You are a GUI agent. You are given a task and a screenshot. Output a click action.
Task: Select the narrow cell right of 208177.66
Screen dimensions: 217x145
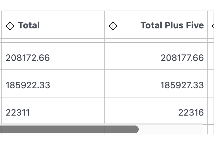[x=211, y=56]
